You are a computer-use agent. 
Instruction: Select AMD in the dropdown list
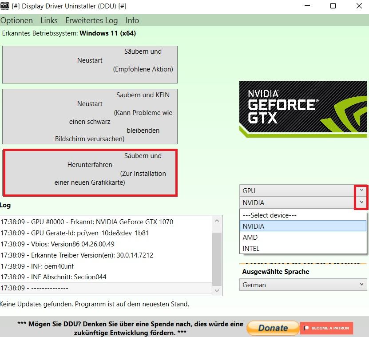(303, 237)
